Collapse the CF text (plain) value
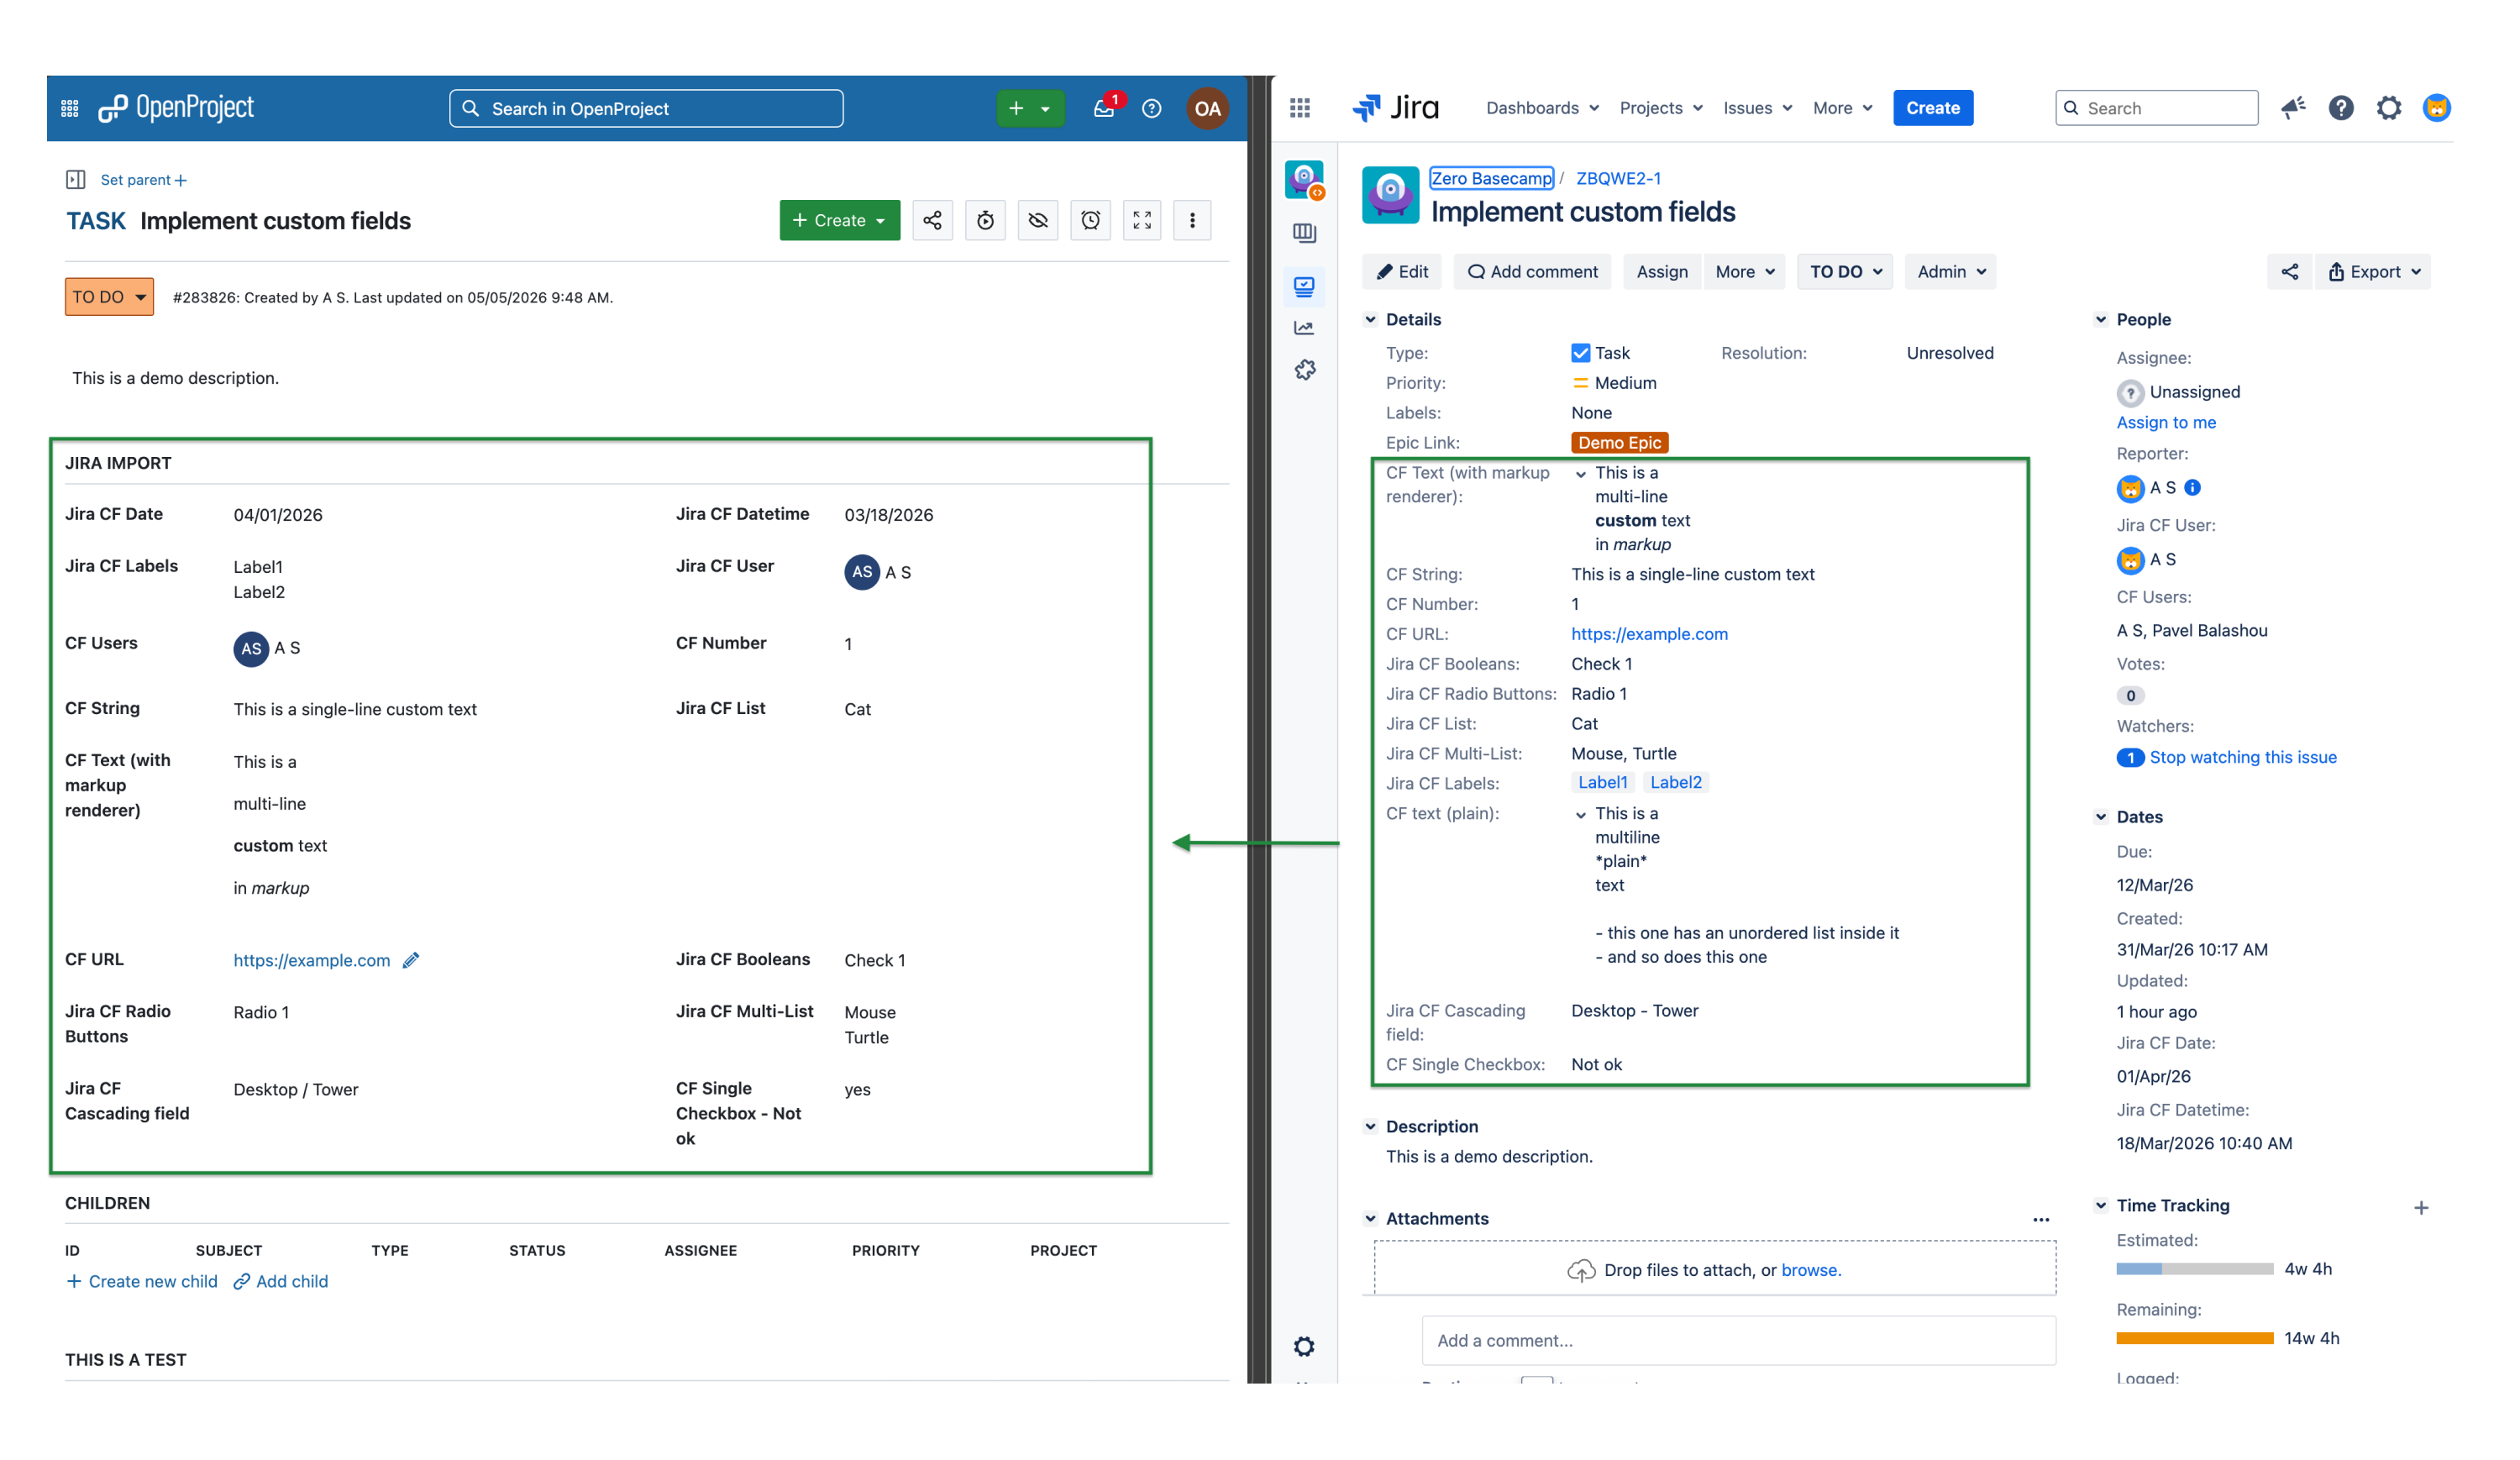 click(1581, 815)
